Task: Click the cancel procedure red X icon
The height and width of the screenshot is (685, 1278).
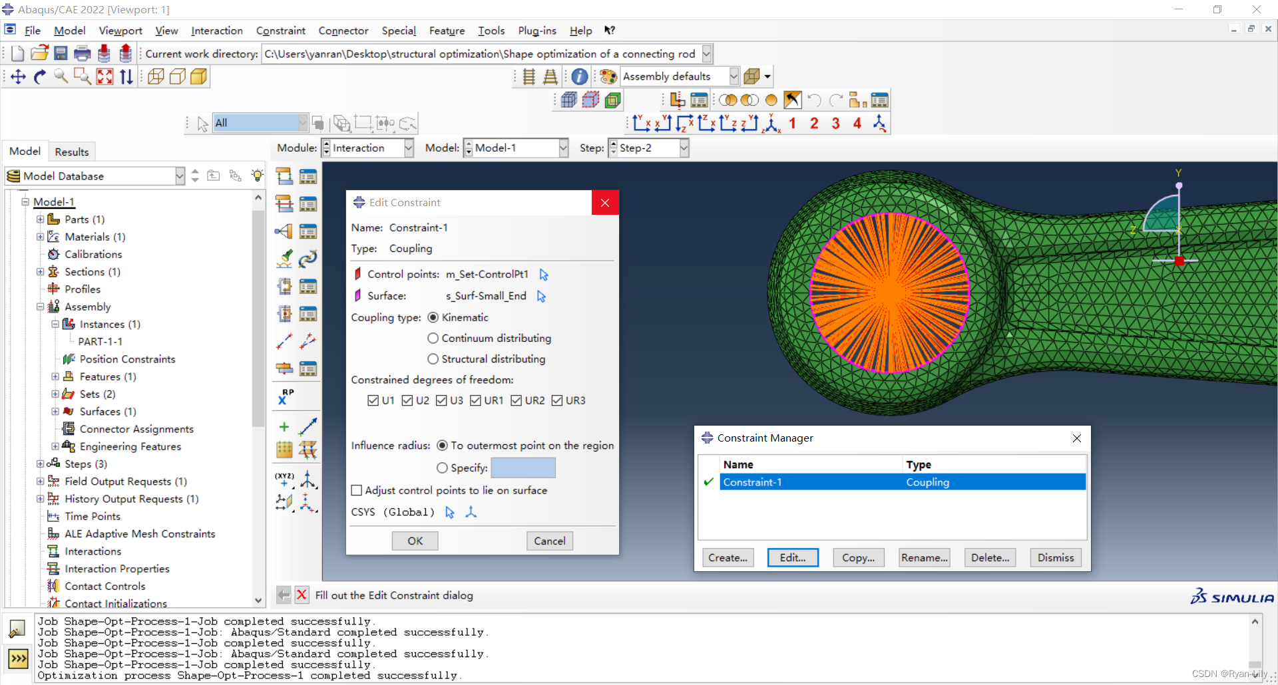Action: pyautogui.click(x=302, y=595)
